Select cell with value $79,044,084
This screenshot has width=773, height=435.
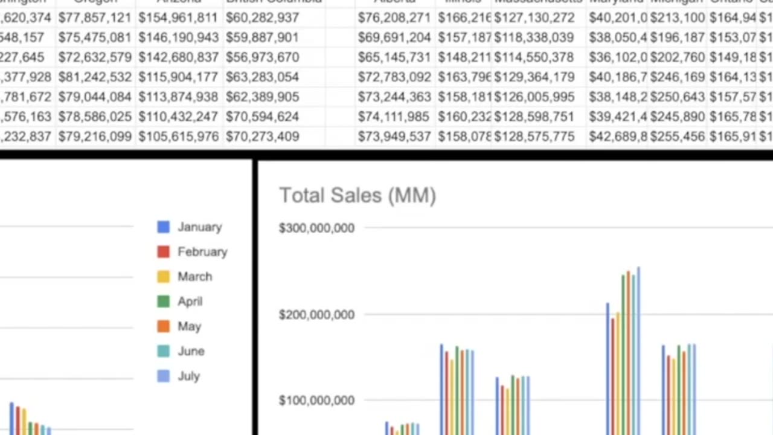click(95, 97)
